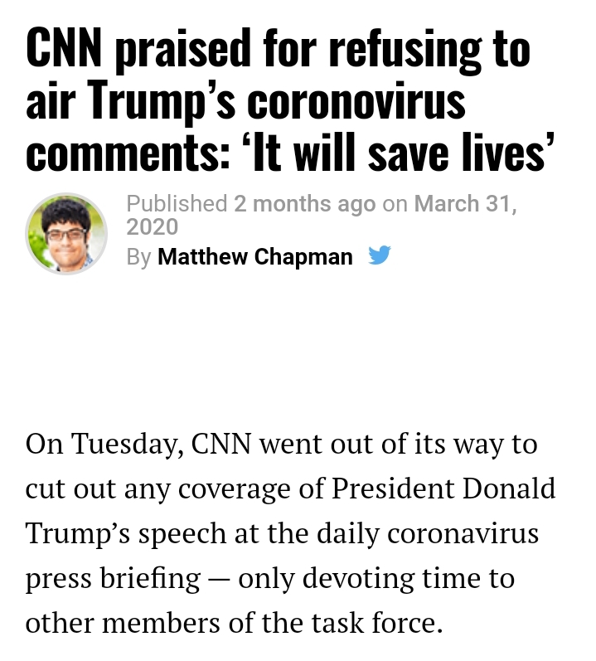Open the Matthew Chapman author link
This screenshot has height=661, width=596.
tap(254, 256)
